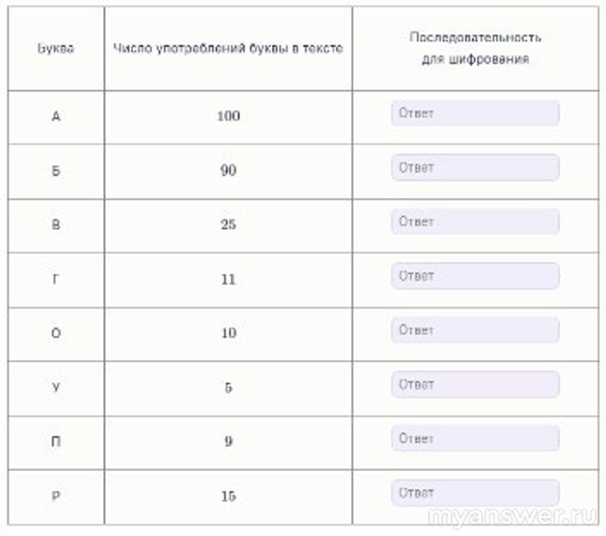Click the "Буква" column header

pos(56,49)
